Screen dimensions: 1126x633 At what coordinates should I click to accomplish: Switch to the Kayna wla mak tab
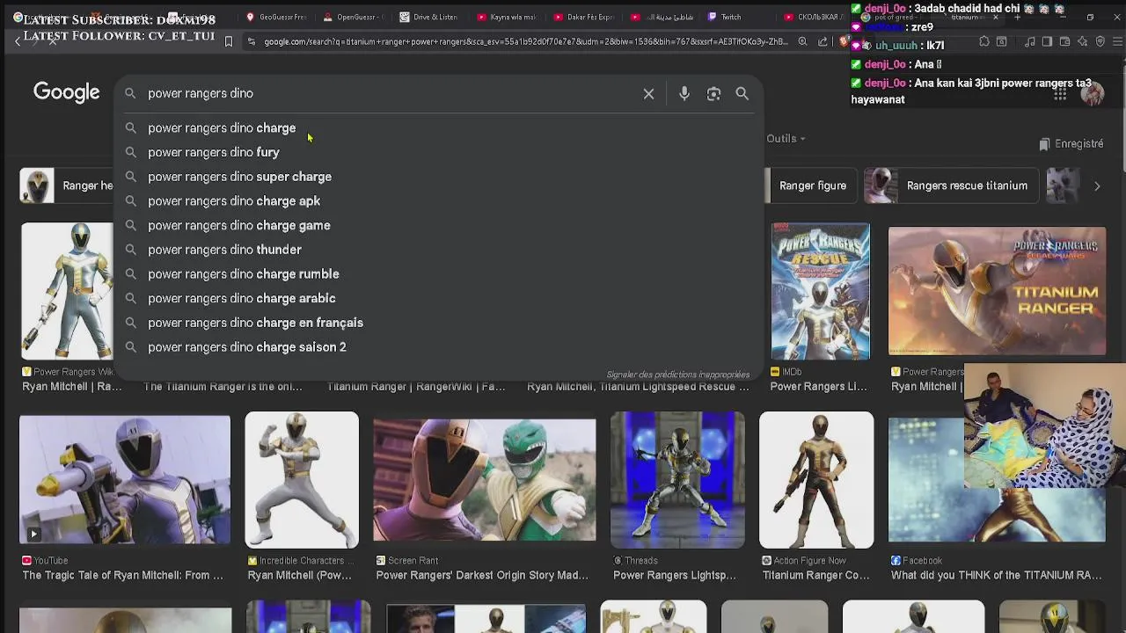click(506, 17)
